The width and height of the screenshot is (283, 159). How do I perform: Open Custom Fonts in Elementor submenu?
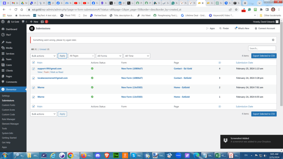(x=8, y=105)
